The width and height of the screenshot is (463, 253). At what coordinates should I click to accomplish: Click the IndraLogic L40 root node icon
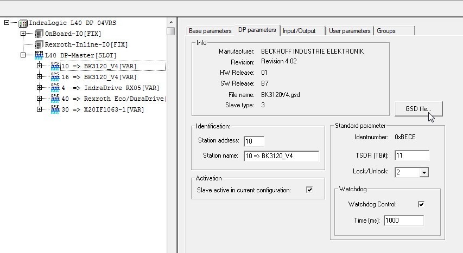pos(23,23)
